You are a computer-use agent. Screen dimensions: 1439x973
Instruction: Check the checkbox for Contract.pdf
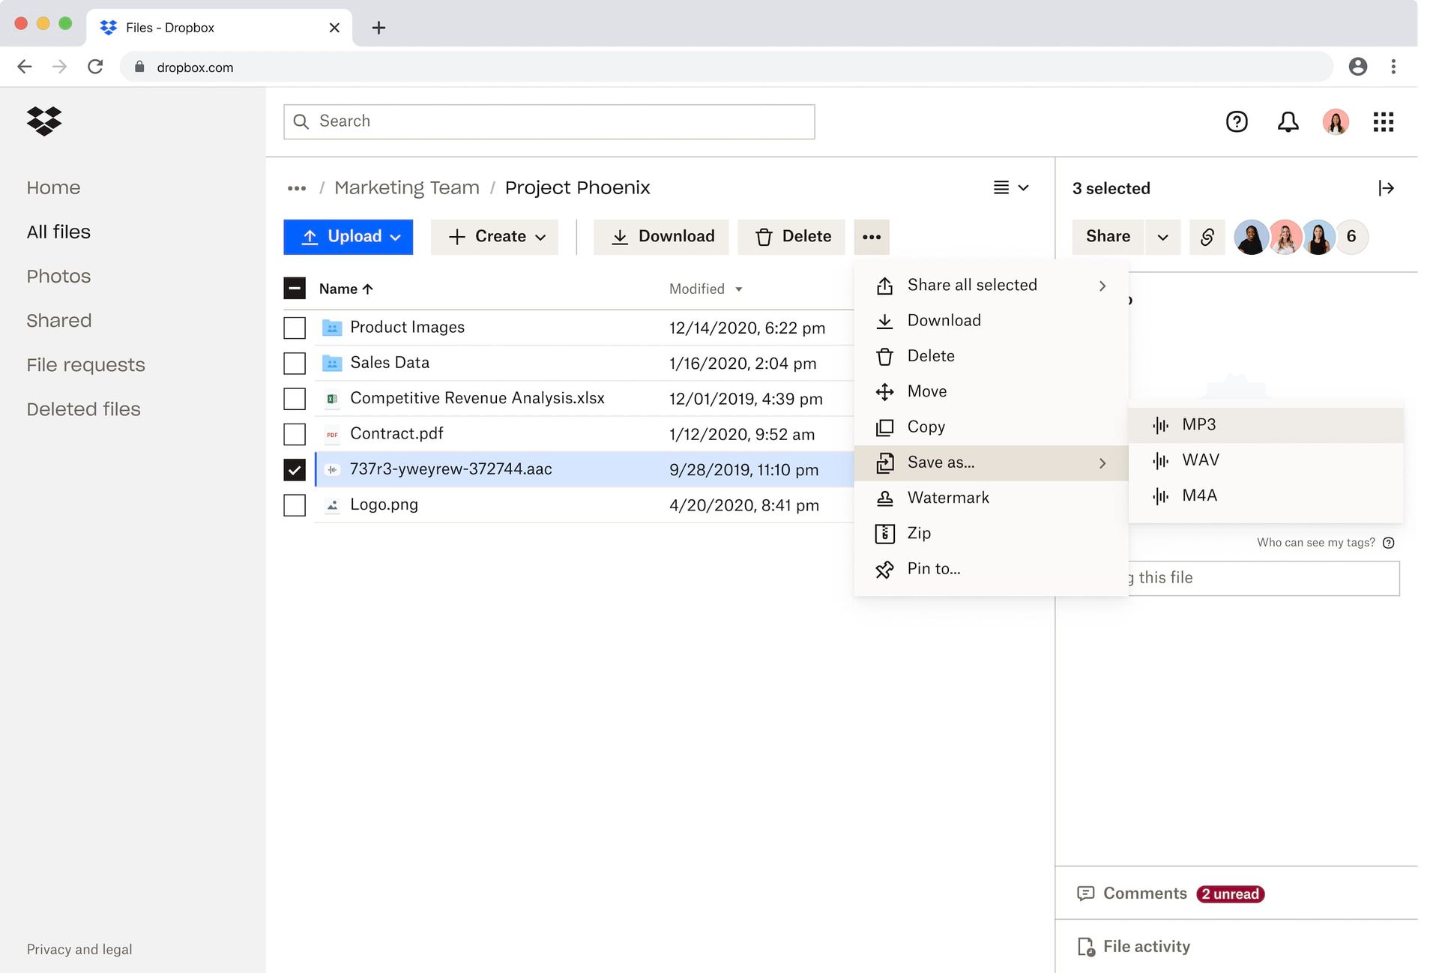click(295, 433)
